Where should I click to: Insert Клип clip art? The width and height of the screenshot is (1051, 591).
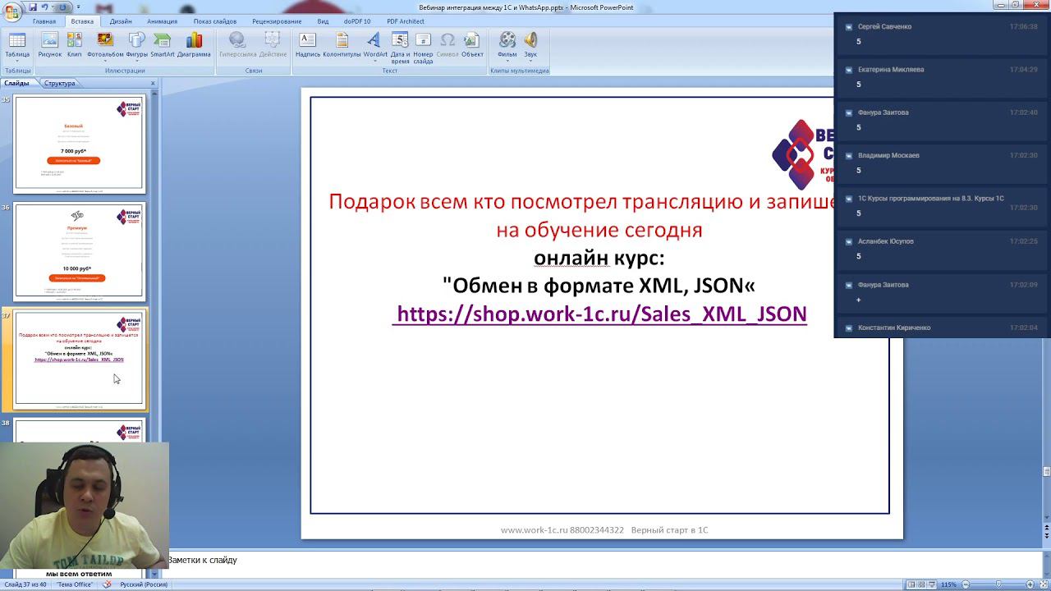point(74,44)
